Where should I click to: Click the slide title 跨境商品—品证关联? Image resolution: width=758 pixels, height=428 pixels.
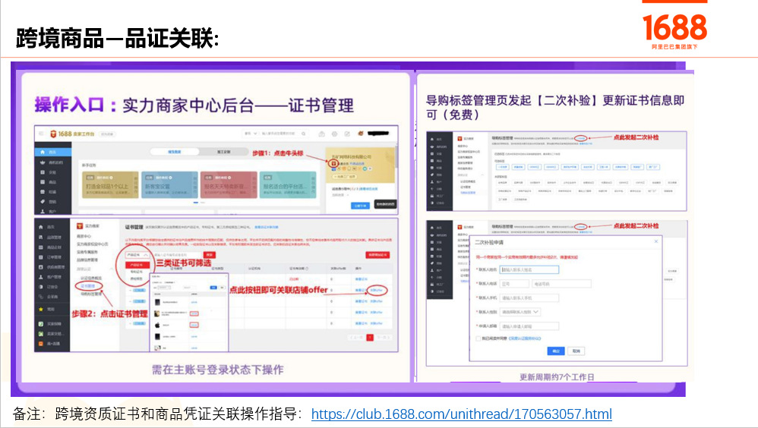tap(118, 38)
